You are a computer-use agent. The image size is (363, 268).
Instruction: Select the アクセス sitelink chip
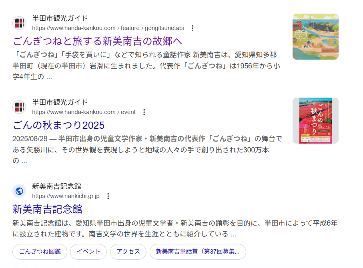tap(128, 252)
